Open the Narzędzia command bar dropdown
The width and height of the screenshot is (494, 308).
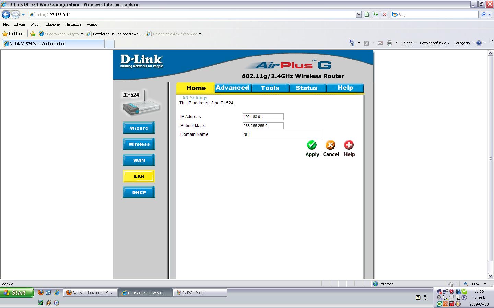pos(463,43)
